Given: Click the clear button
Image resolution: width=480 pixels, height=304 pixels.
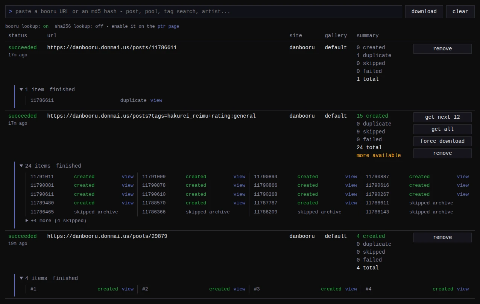Looking at the screenshot, I should [460, 12].
